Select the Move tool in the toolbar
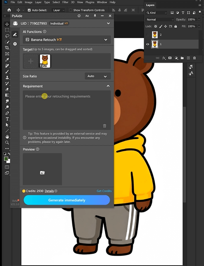 pyautogui.click(x=7, y=24)
